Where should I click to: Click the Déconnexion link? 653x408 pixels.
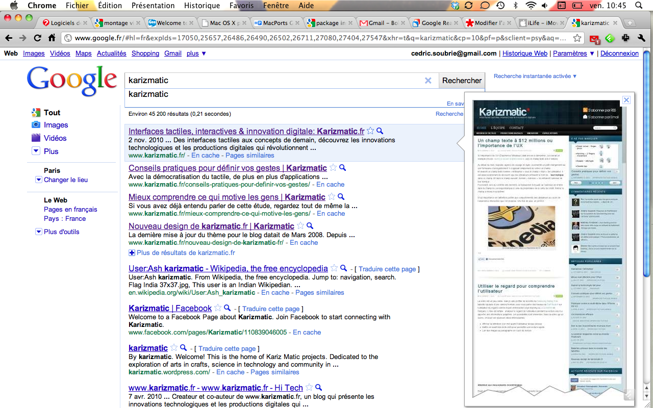click(x=619, y=54)
